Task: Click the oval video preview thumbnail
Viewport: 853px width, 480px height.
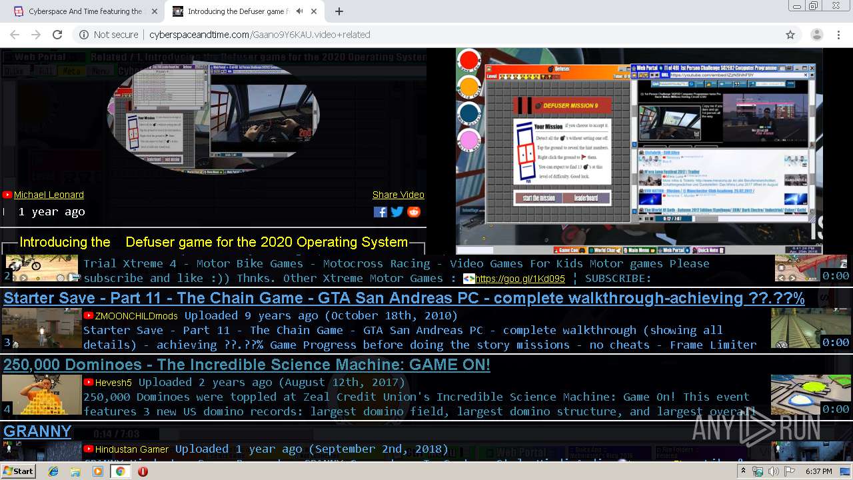Action: pyautogui.click(x=213, y=117)
